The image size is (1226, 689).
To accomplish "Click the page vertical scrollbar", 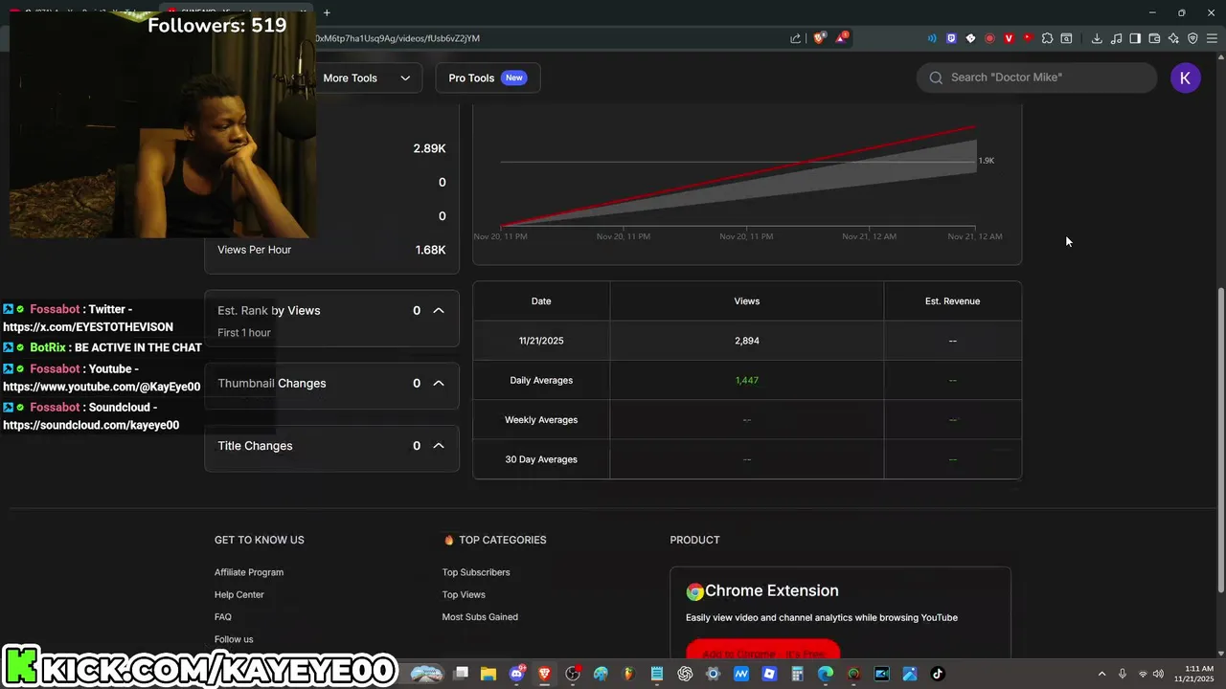I will (x=1220, y=440).
